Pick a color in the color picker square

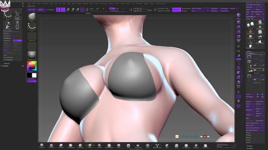(x=32, y=66)
